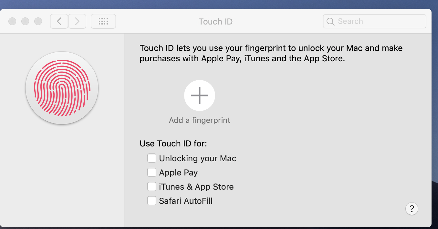The image size is (438, 229).
Task: Click the Search text field
Action: point(378,22)
